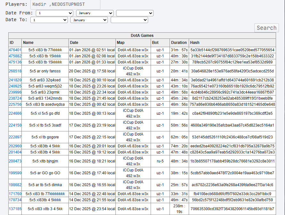
Task: Open game ID 241820 link
Action: (15, 80)
